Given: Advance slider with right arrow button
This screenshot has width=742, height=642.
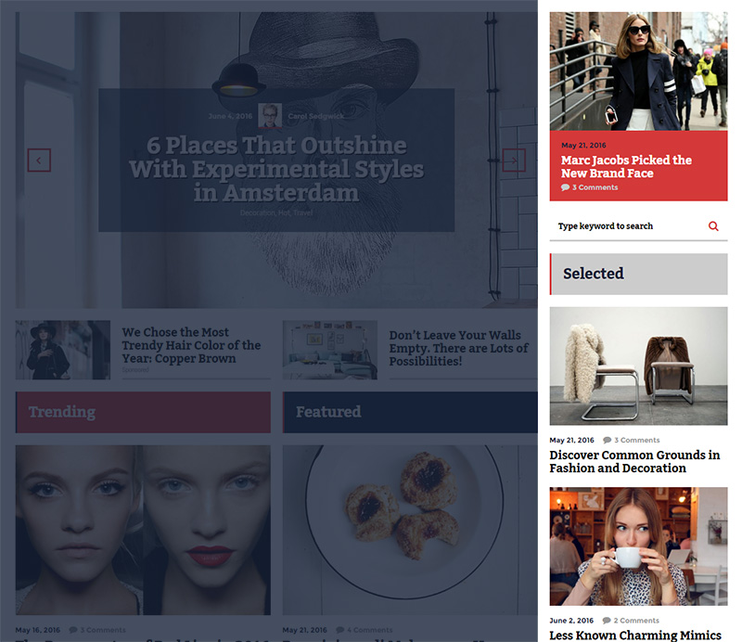Looking at the screenshot, I should click(x=514, y=160).
